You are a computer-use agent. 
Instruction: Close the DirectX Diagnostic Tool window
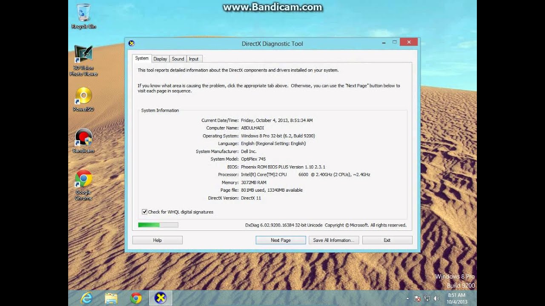(x=409, y=42)
